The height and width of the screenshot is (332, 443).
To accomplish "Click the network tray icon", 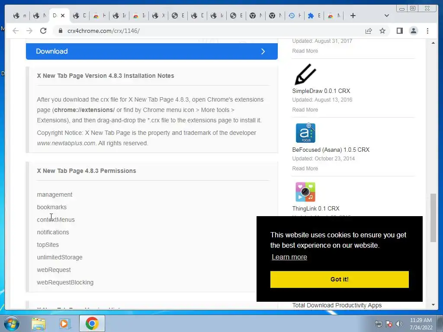I will (378, 324).
